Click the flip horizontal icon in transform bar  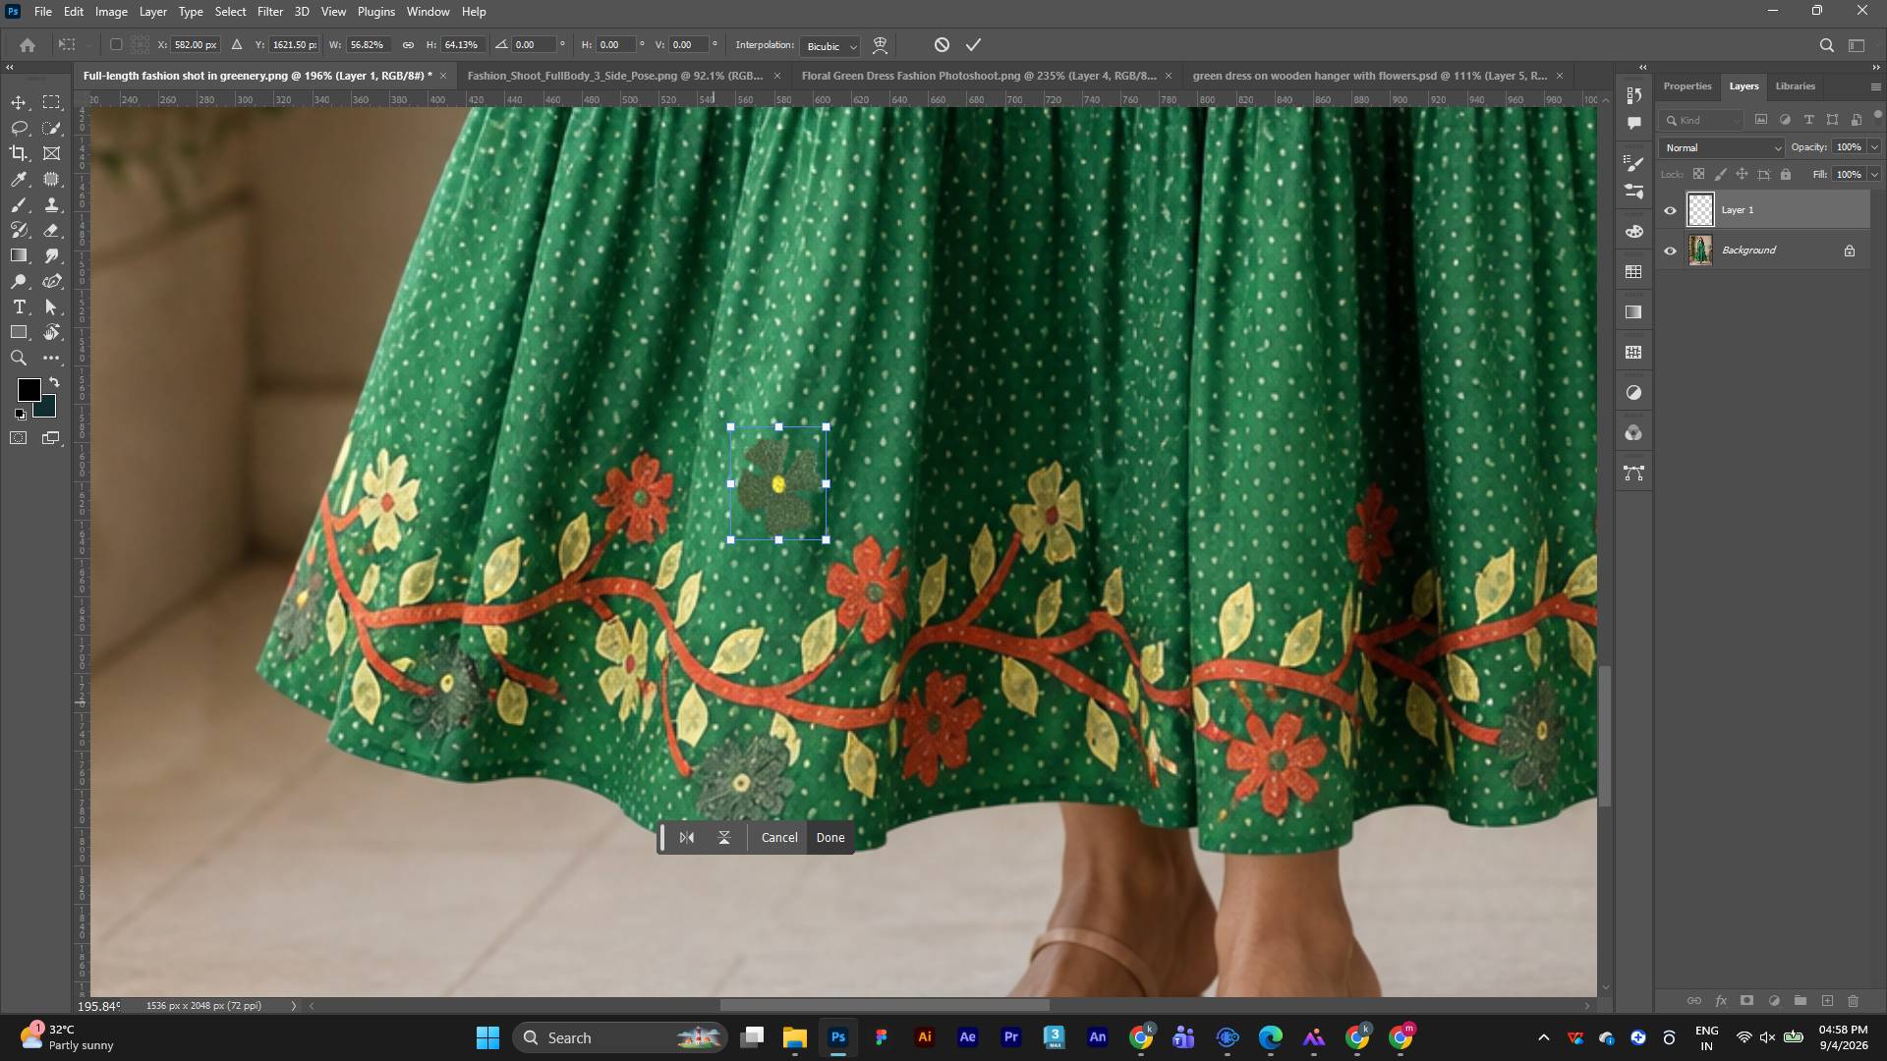pos(687,838)
